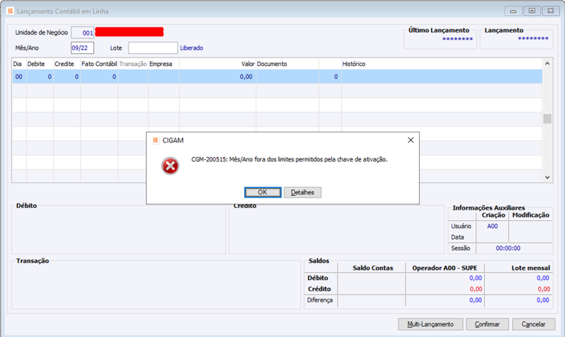Screen dimensions: 565x337
Task: Click the Lote mensal header in Saldos
Action: (x=531, y=268)
